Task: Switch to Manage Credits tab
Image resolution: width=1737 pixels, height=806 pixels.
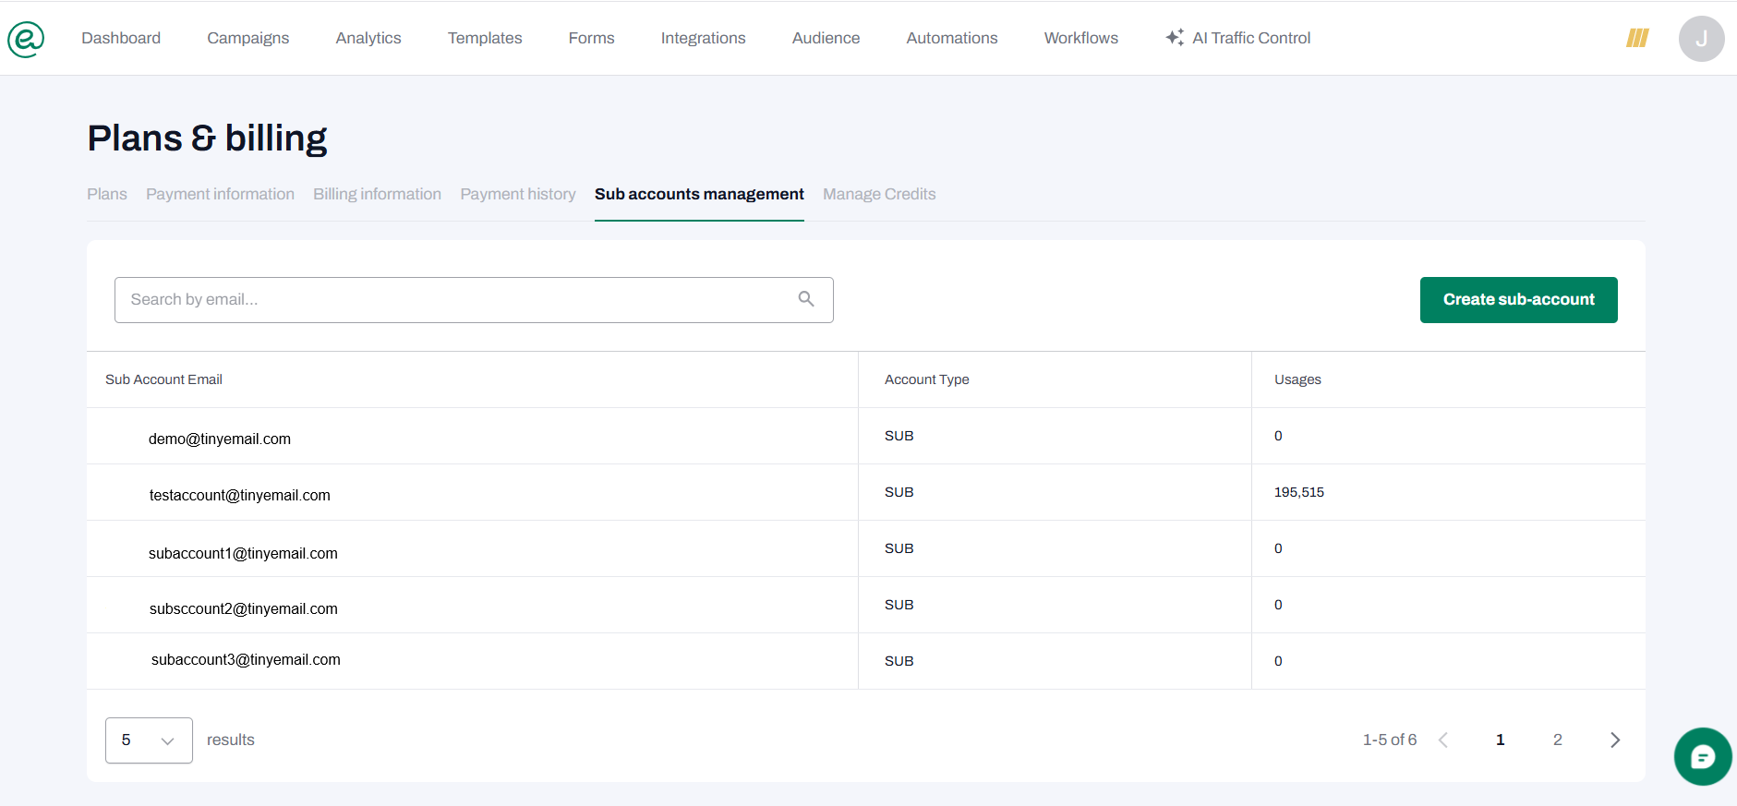Action: click(x=879, y=194)
